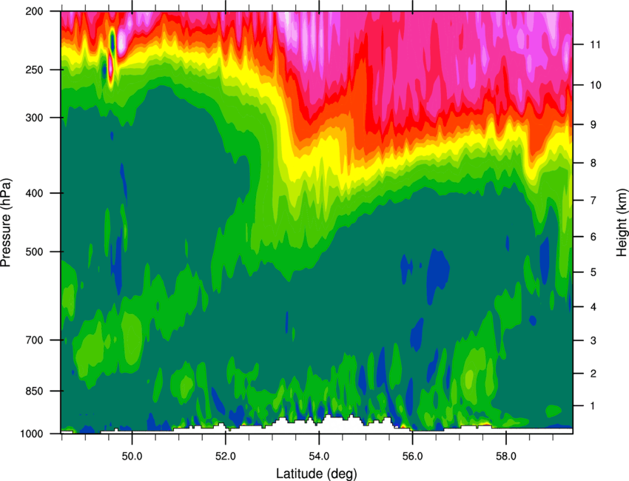Click the 'Latitude (deg)' axis title
This screenshot has width=629, height=481.
pos(316,474)
